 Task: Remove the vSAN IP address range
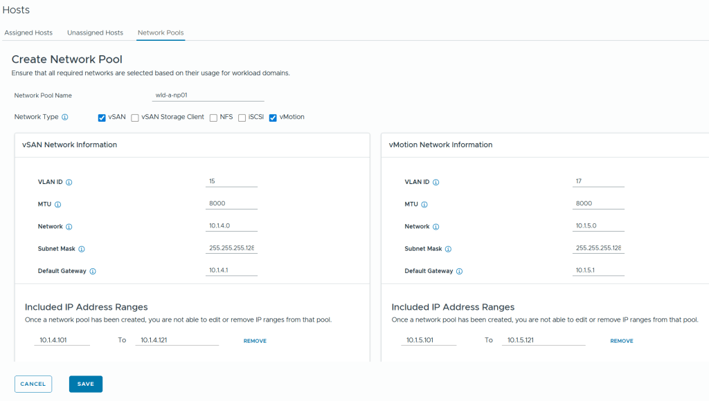click(x=255, y=341)
